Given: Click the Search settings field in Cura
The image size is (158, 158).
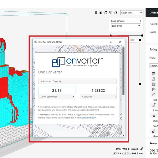Looking at the screenshot, I should (154, 66).
